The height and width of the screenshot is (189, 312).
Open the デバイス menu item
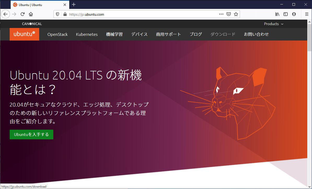139,34
